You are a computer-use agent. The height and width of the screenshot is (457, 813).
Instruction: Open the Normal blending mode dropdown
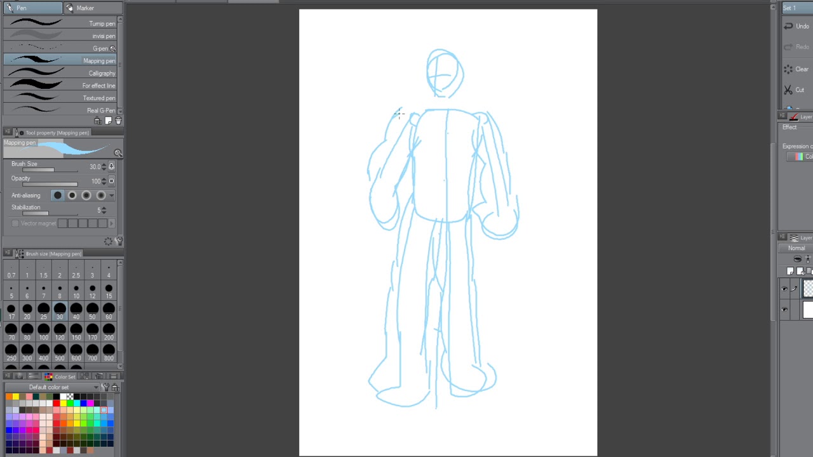(x=796, y=248)
